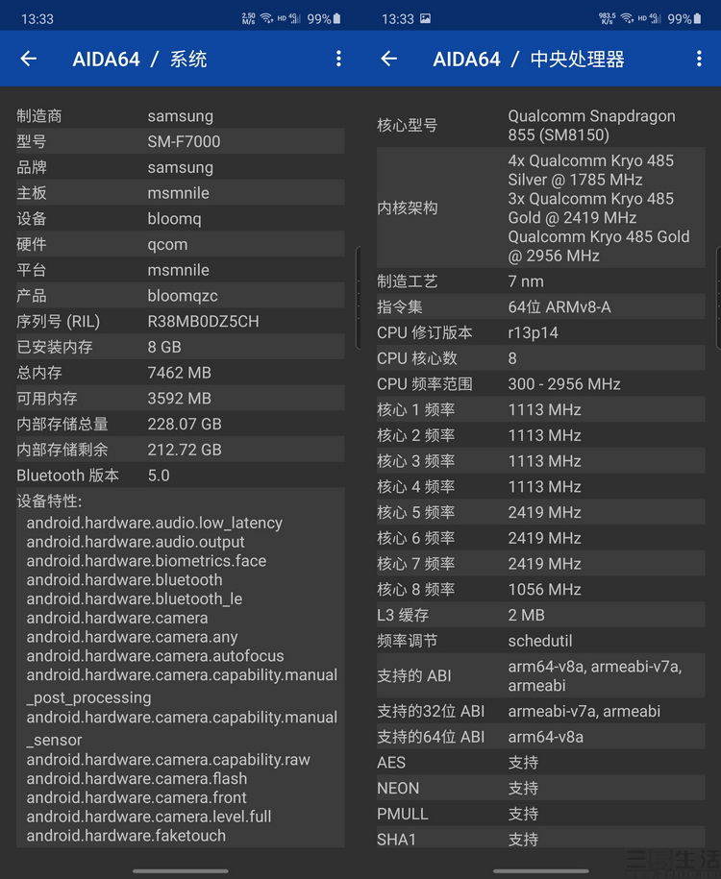
Task: Select model value SM-F7000
Action: coord(184,141)
